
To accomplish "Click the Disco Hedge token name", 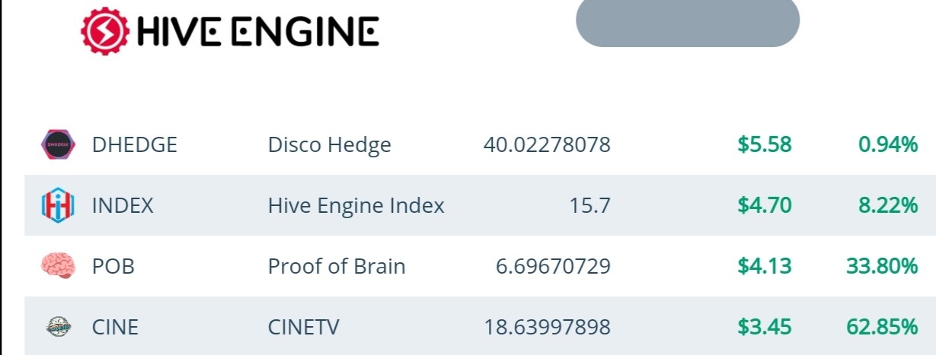I will click(329, 144).
